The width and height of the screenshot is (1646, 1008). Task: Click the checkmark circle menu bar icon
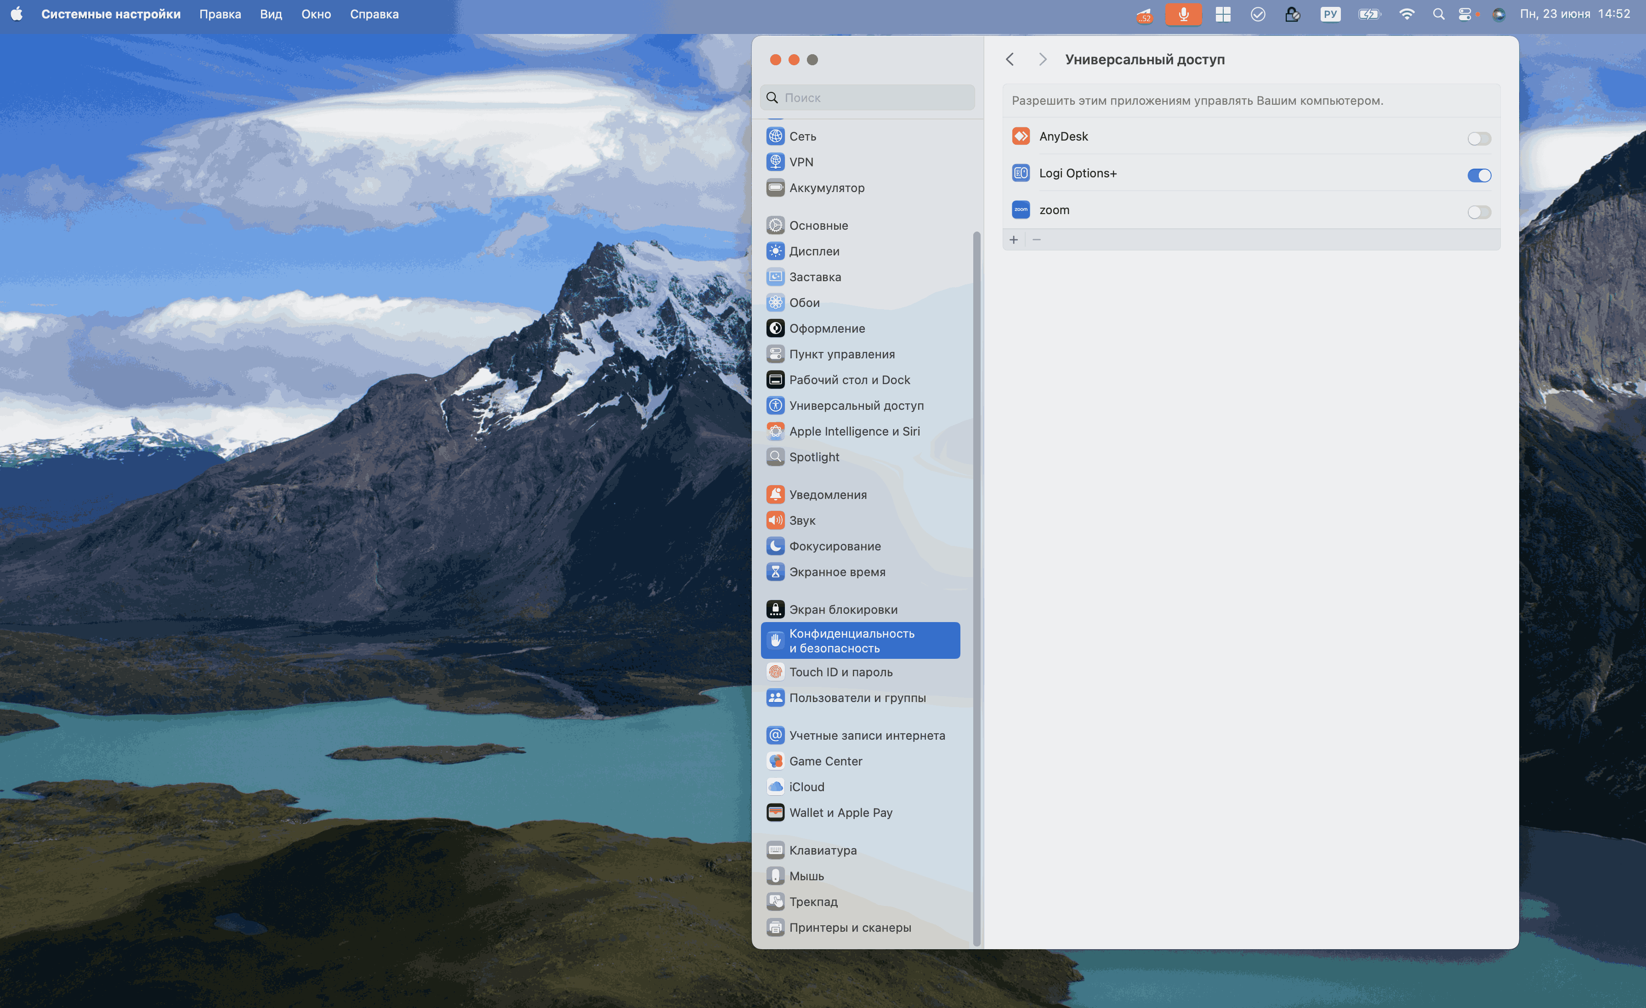[1257, 14]
